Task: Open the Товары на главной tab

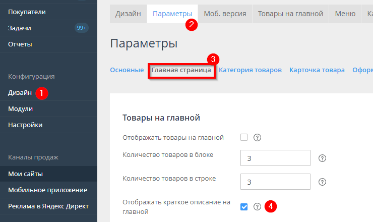Action: 290,14
